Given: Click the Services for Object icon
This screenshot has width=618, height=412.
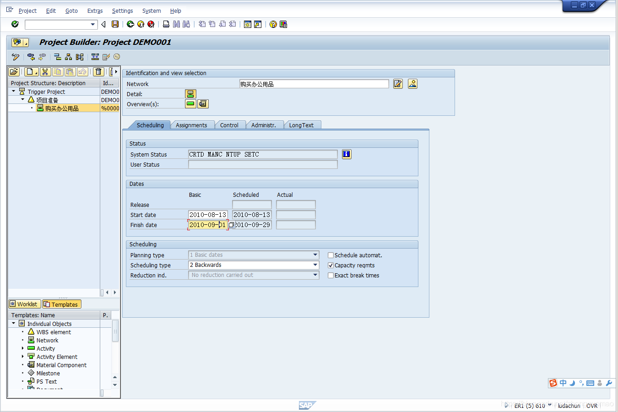Looking at the screenshot, I should [20, 42].
